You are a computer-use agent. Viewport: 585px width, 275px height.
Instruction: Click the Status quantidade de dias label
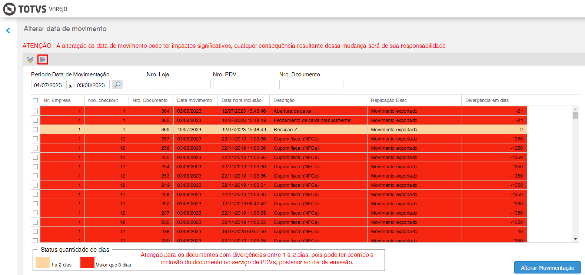pos(75,250)
